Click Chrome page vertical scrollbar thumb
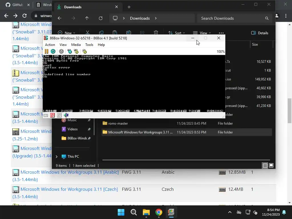The width and height of the screenshot is (292, 219). (289, 111)
